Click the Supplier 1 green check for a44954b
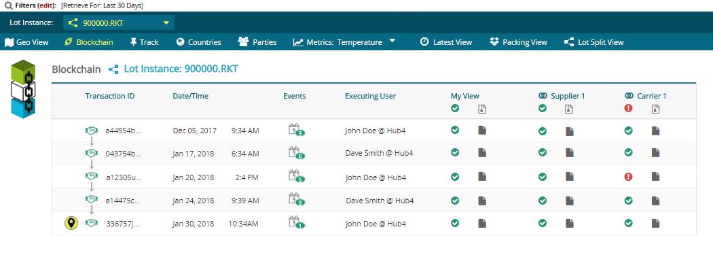 pos(542,131)
